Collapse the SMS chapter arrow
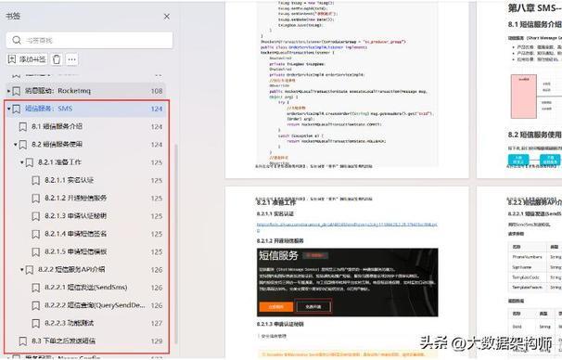The width and height of the screenshot is (562, 360). pos(8,109)
